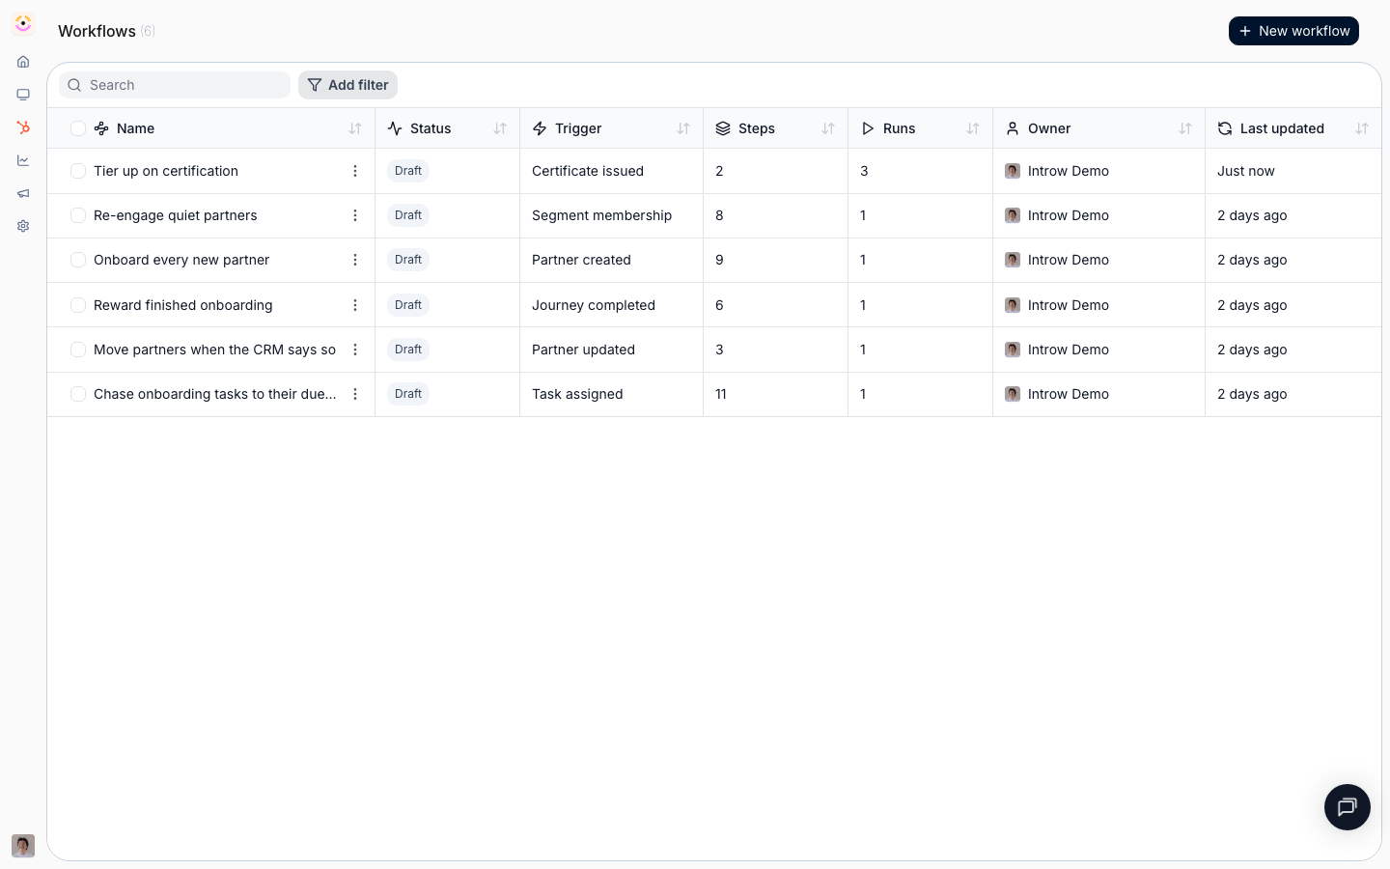Open the options menu for Onboard every new partner

(x=355, y=260)
